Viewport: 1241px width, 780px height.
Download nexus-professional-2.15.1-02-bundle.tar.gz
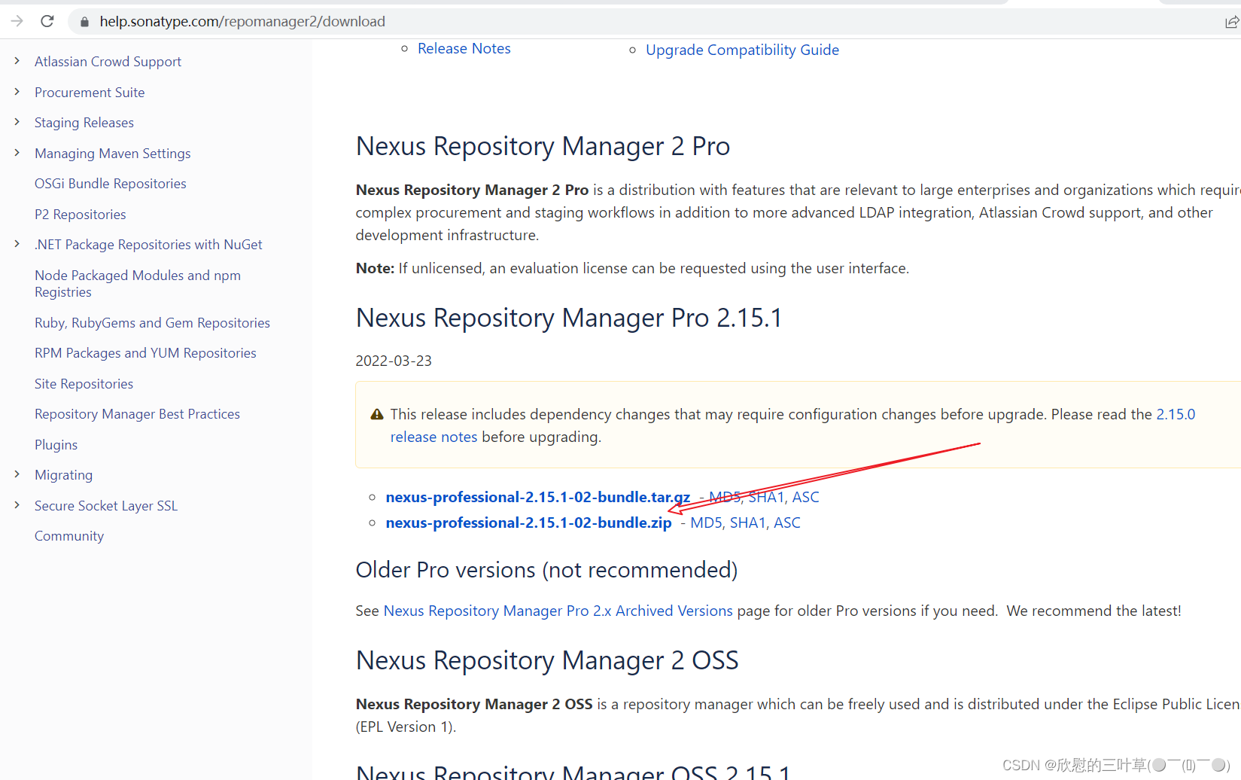coord(537,497)
